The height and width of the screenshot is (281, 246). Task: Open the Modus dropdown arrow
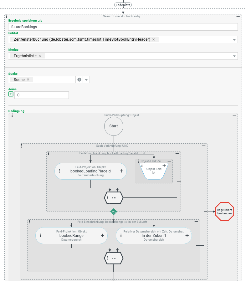234,56
